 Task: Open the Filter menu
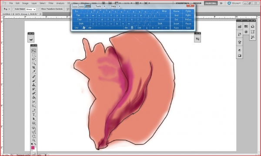51,3
